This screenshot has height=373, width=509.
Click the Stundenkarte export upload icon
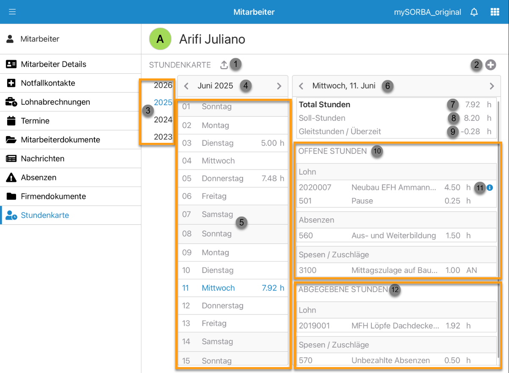pyautogui.click(x=224, y=65)
